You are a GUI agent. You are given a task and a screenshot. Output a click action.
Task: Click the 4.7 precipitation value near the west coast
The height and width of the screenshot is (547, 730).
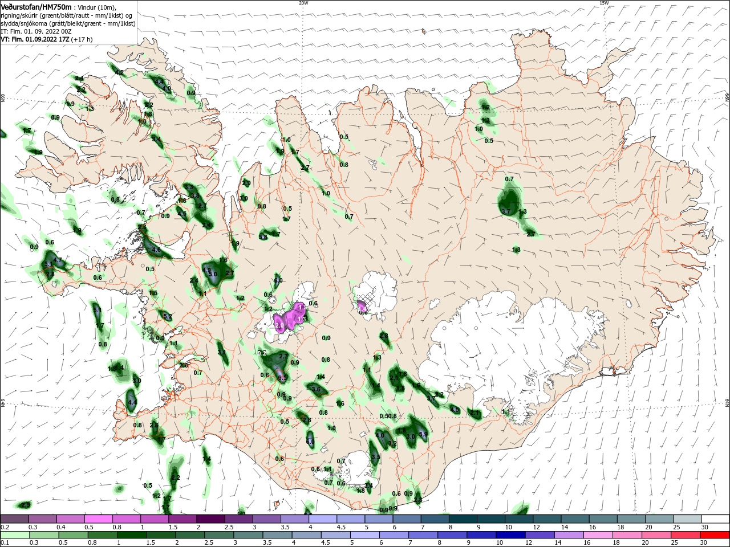click(58, 260)
